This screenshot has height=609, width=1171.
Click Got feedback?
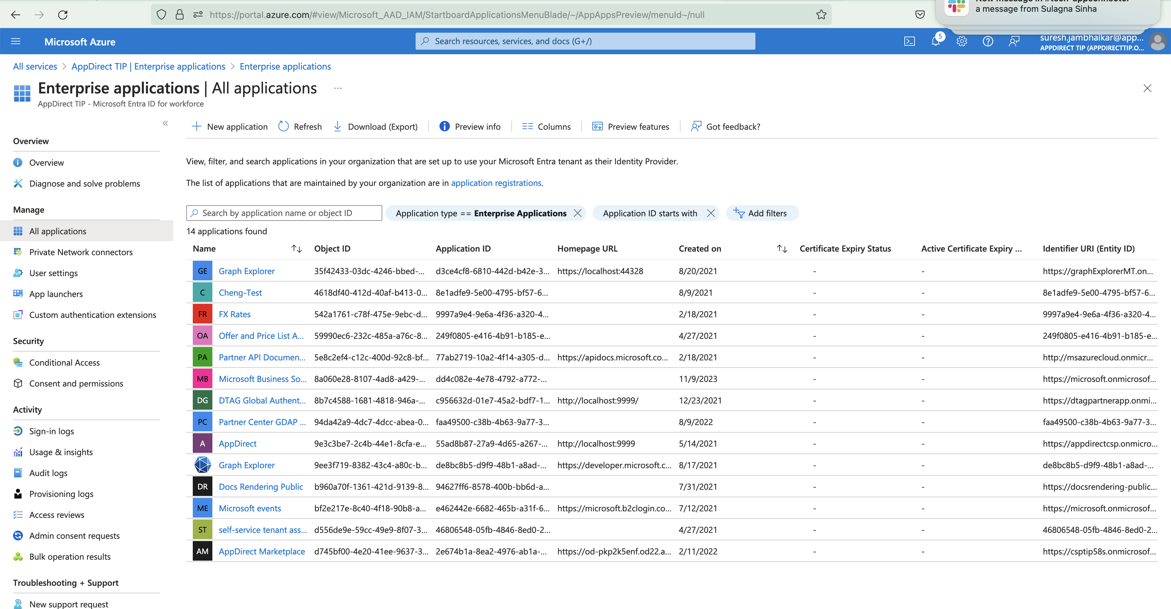click(x=726, y=126)
